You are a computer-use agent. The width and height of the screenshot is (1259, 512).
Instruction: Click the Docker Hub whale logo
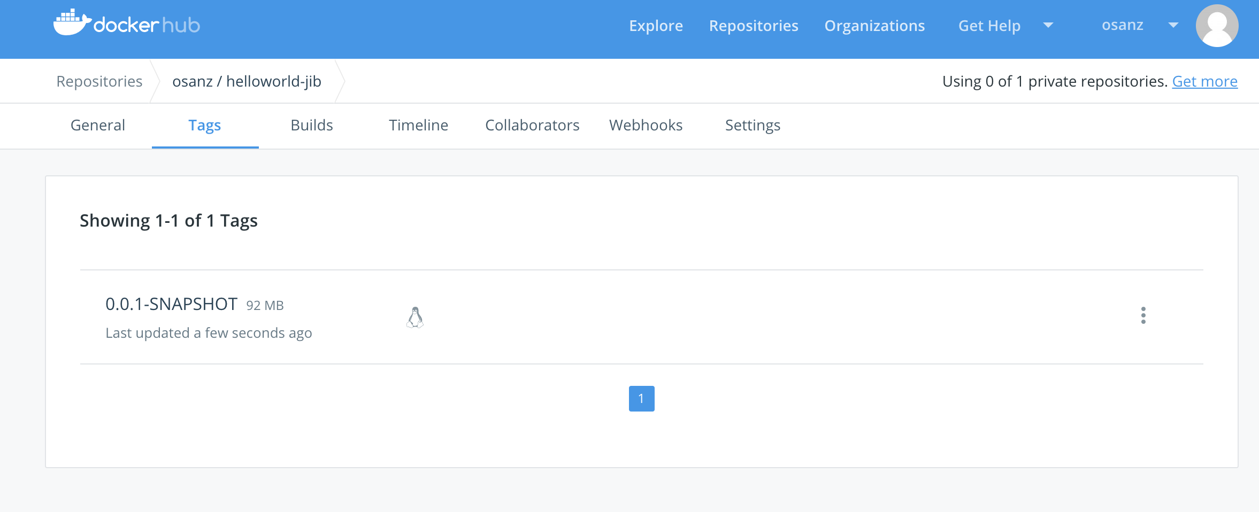(126, 22)
